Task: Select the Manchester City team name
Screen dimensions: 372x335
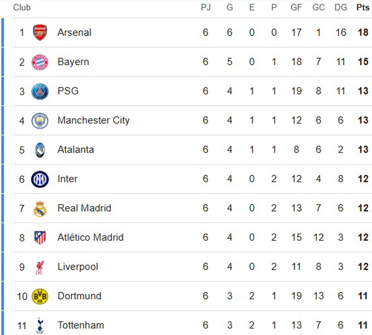Action: [93, 120]
